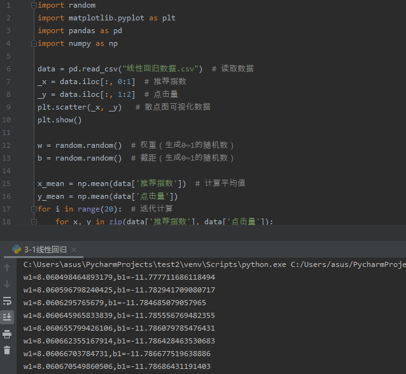This screenshot has width=406, height=374.
Task: Collapse the inner for loop at line 18
Action: tap(34, 222)
